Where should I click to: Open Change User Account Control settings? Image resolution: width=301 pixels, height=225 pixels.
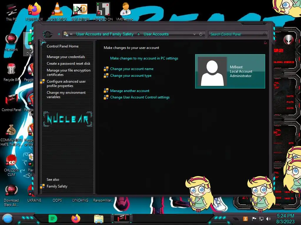coord(140,97)
